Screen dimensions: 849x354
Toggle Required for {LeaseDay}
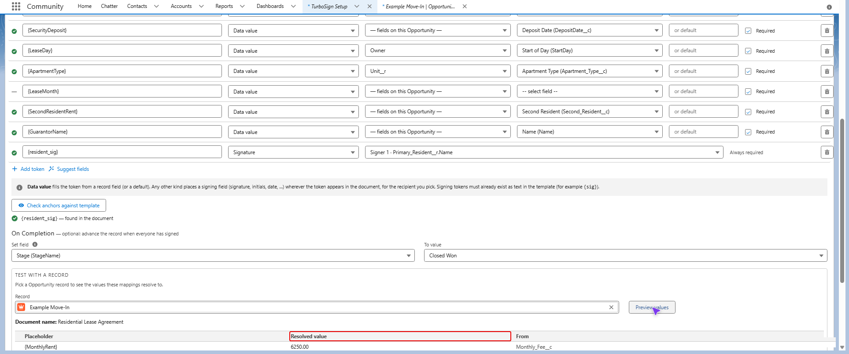coord(748,51)
